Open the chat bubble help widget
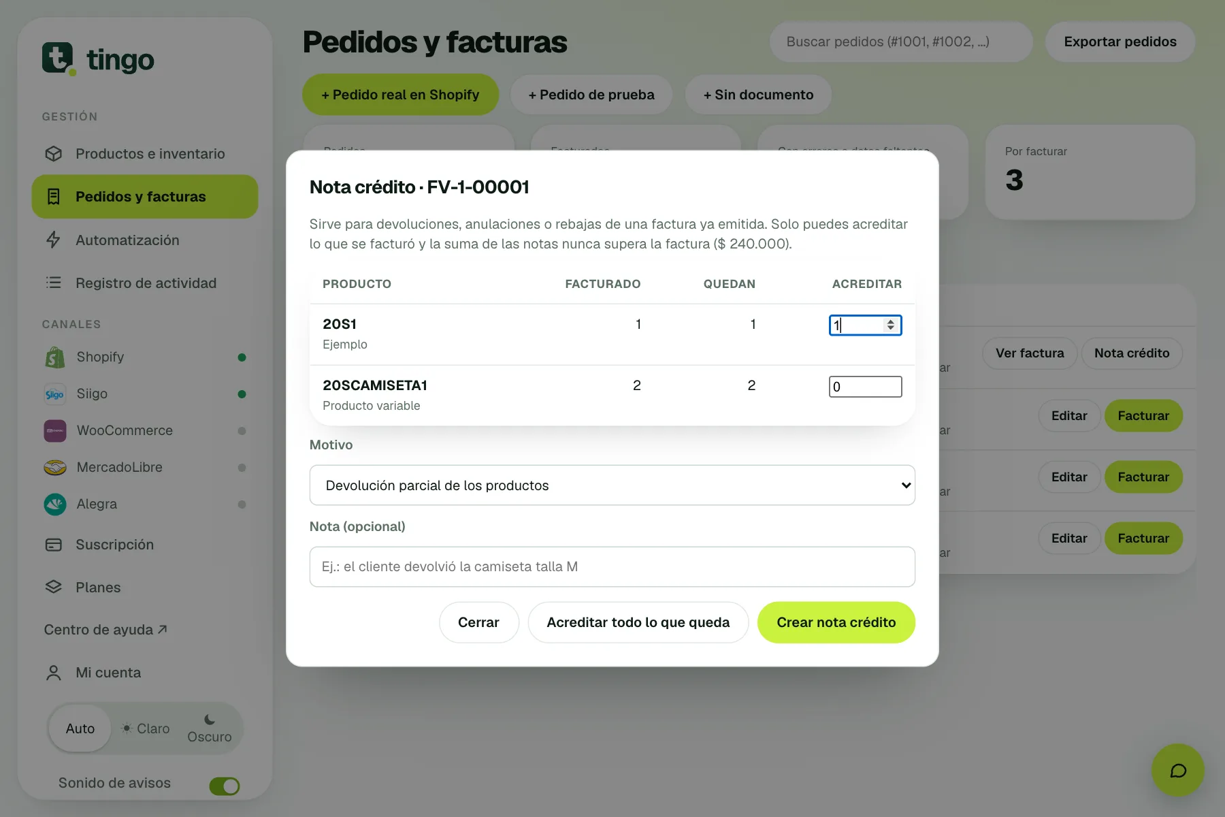The image size is (1225, 817). coord(1178,770)
